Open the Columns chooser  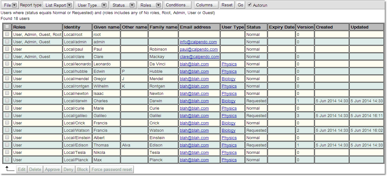coord(206,5)
